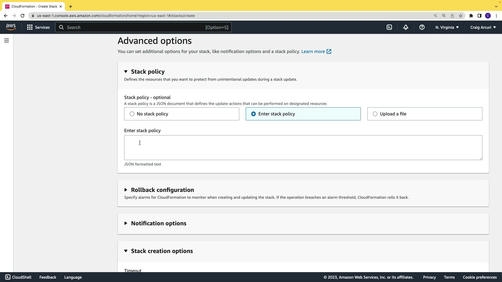Open the hamburger side navigation menu
Screen dimensions: 502x282
click(x=7, y=40)
